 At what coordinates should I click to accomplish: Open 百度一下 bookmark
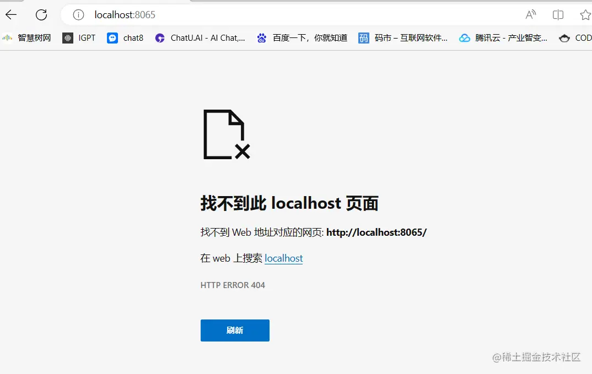click(302, 38)
